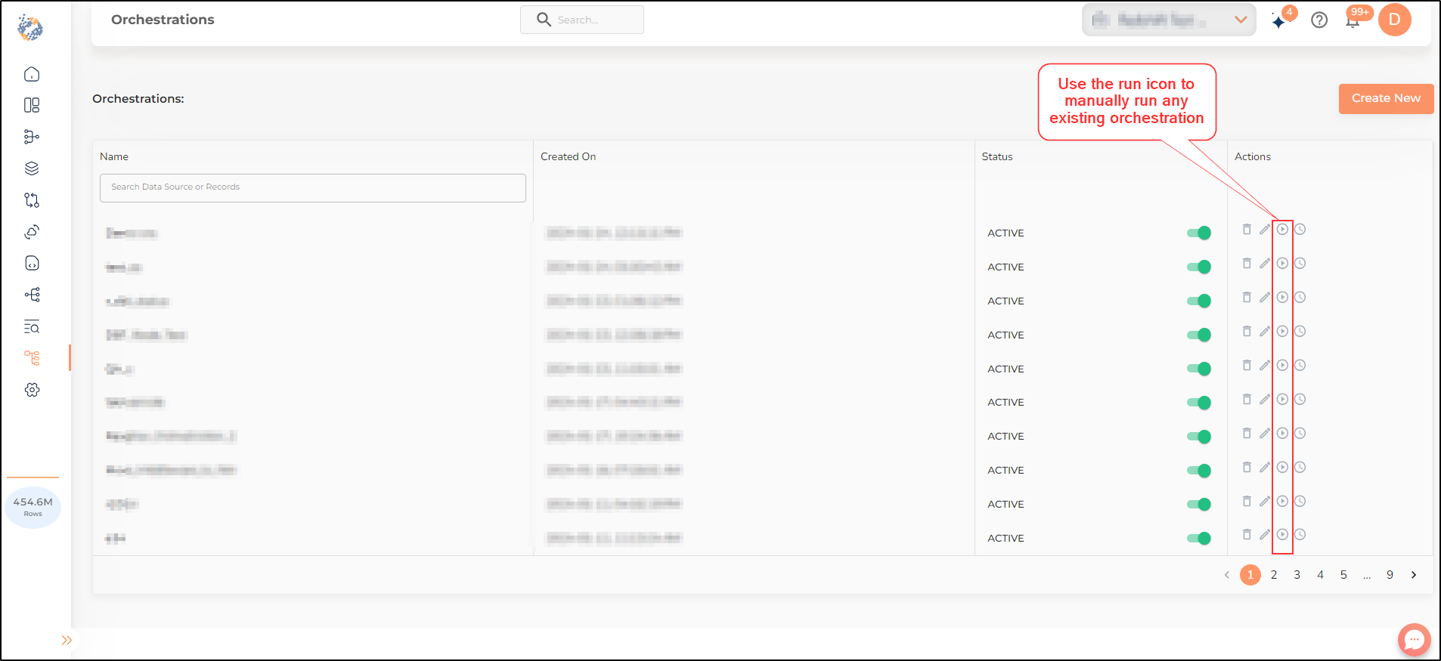The width and height of the screenshot is (1441, 661).
Task: Open schedule clock for fifth orchestration
Action: point(1300,365)
